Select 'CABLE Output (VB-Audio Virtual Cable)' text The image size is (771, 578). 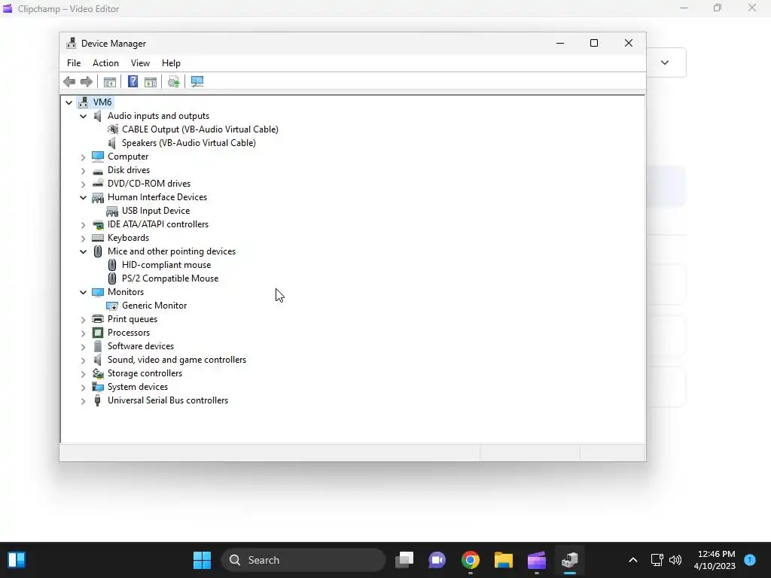pos(200,129)
